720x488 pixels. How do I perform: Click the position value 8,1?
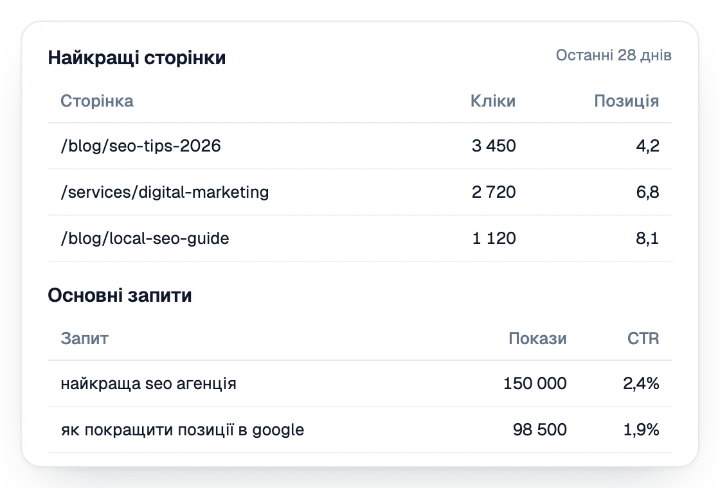(x=647, y=238)
